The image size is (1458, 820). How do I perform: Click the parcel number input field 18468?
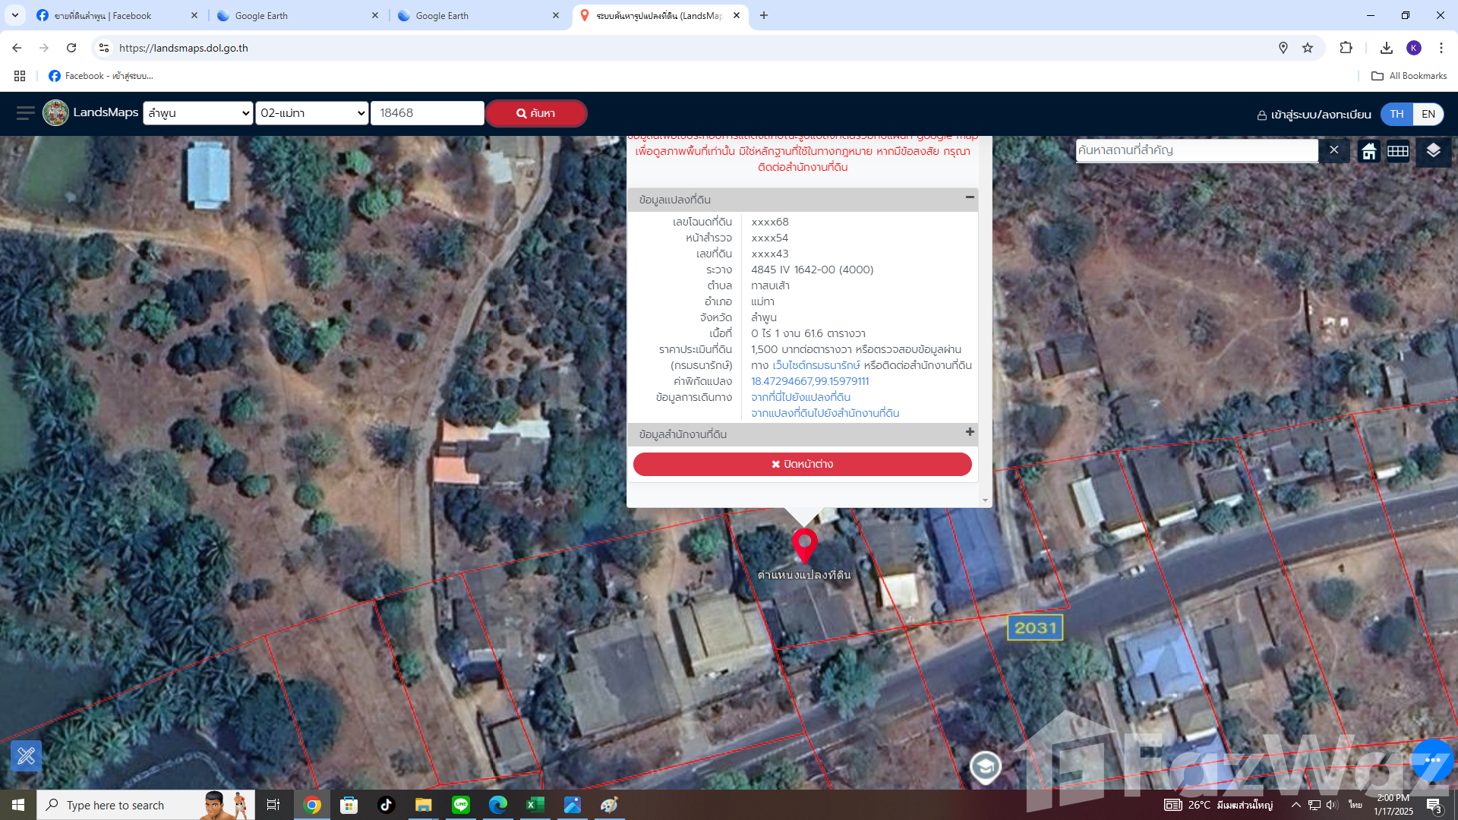click(427, 113)
